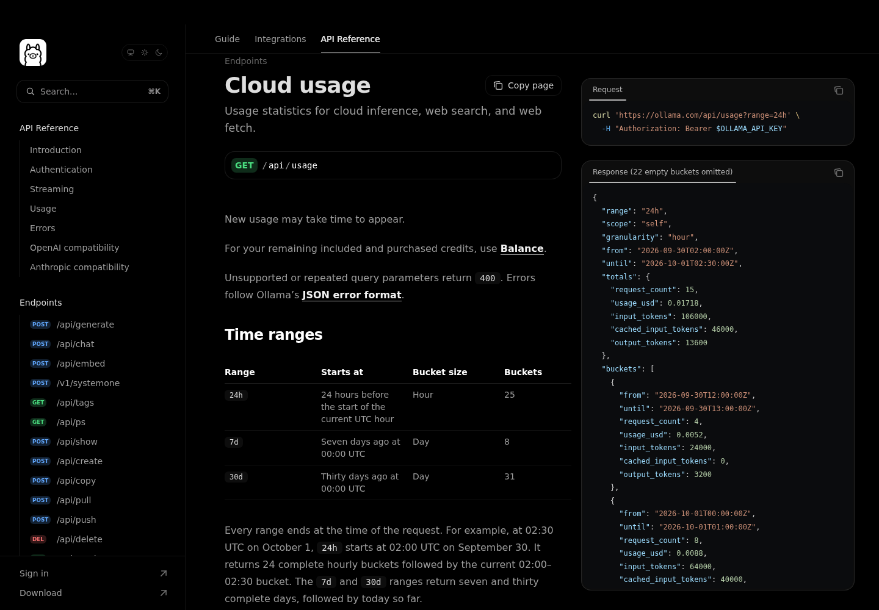Click the arrow icon next to Sign in
The image size is (879, 610).
(164, 573)
